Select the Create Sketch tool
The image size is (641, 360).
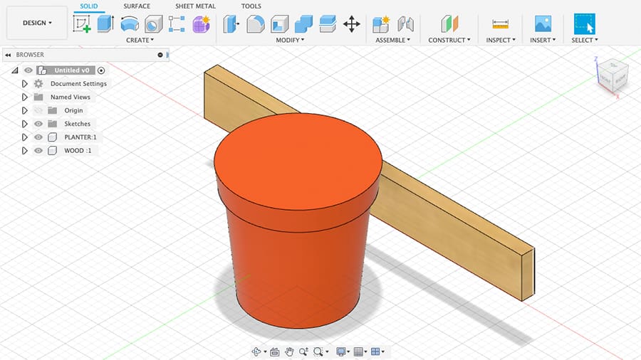[82, 23]
